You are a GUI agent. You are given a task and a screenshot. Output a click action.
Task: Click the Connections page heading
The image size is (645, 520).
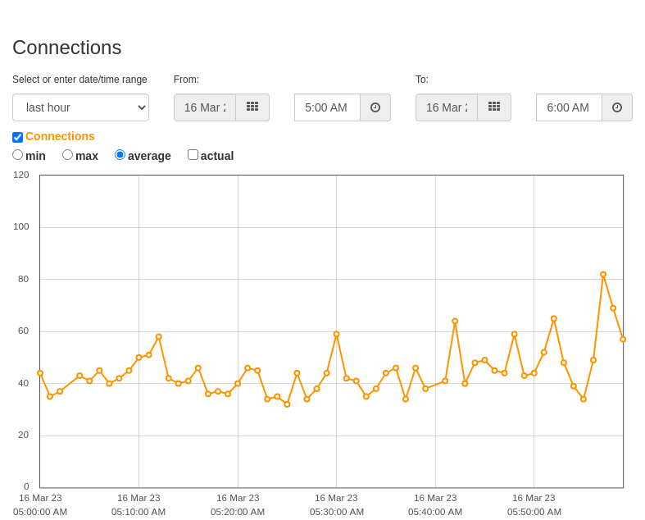(x=67, y=48)
